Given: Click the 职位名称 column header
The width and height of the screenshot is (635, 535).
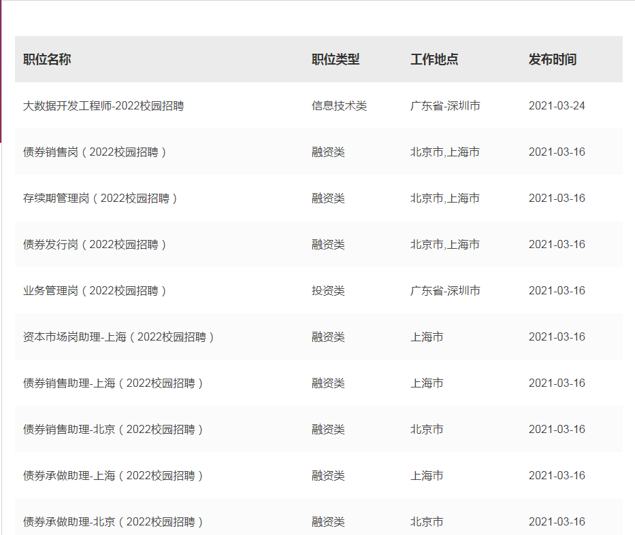Looking at the screenshot, I should 47,60.
